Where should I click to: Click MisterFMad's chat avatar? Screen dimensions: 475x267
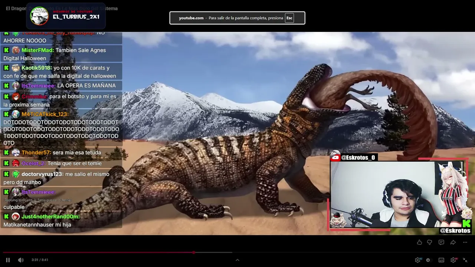[16, 50]
